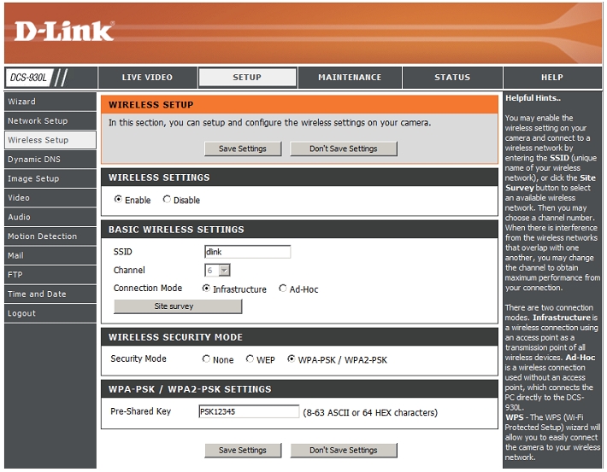Screen dimensions: 607x472
Task: Choose Infrastructure connection mode
Action: [206, 289]
